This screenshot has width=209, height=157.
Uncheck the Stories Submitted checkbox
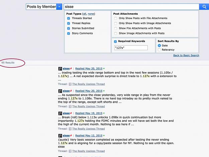point(69,28)
